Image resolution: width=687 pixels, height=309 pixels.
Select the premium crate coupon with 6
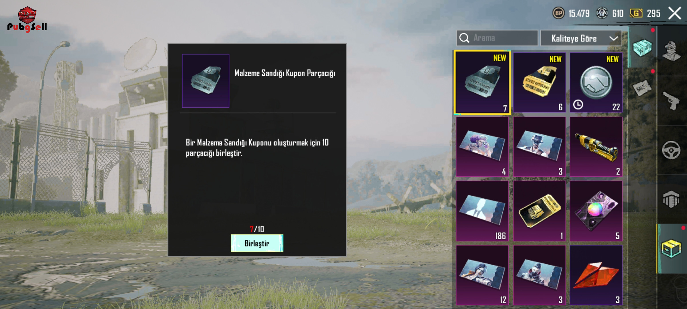[x=539, y=82]
